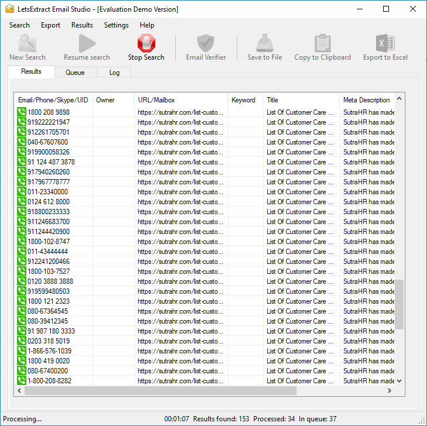Screen dimensions: 427x426
Task: Click phone icon beside 1800 419 0020
Action: [x=22, y=360]
